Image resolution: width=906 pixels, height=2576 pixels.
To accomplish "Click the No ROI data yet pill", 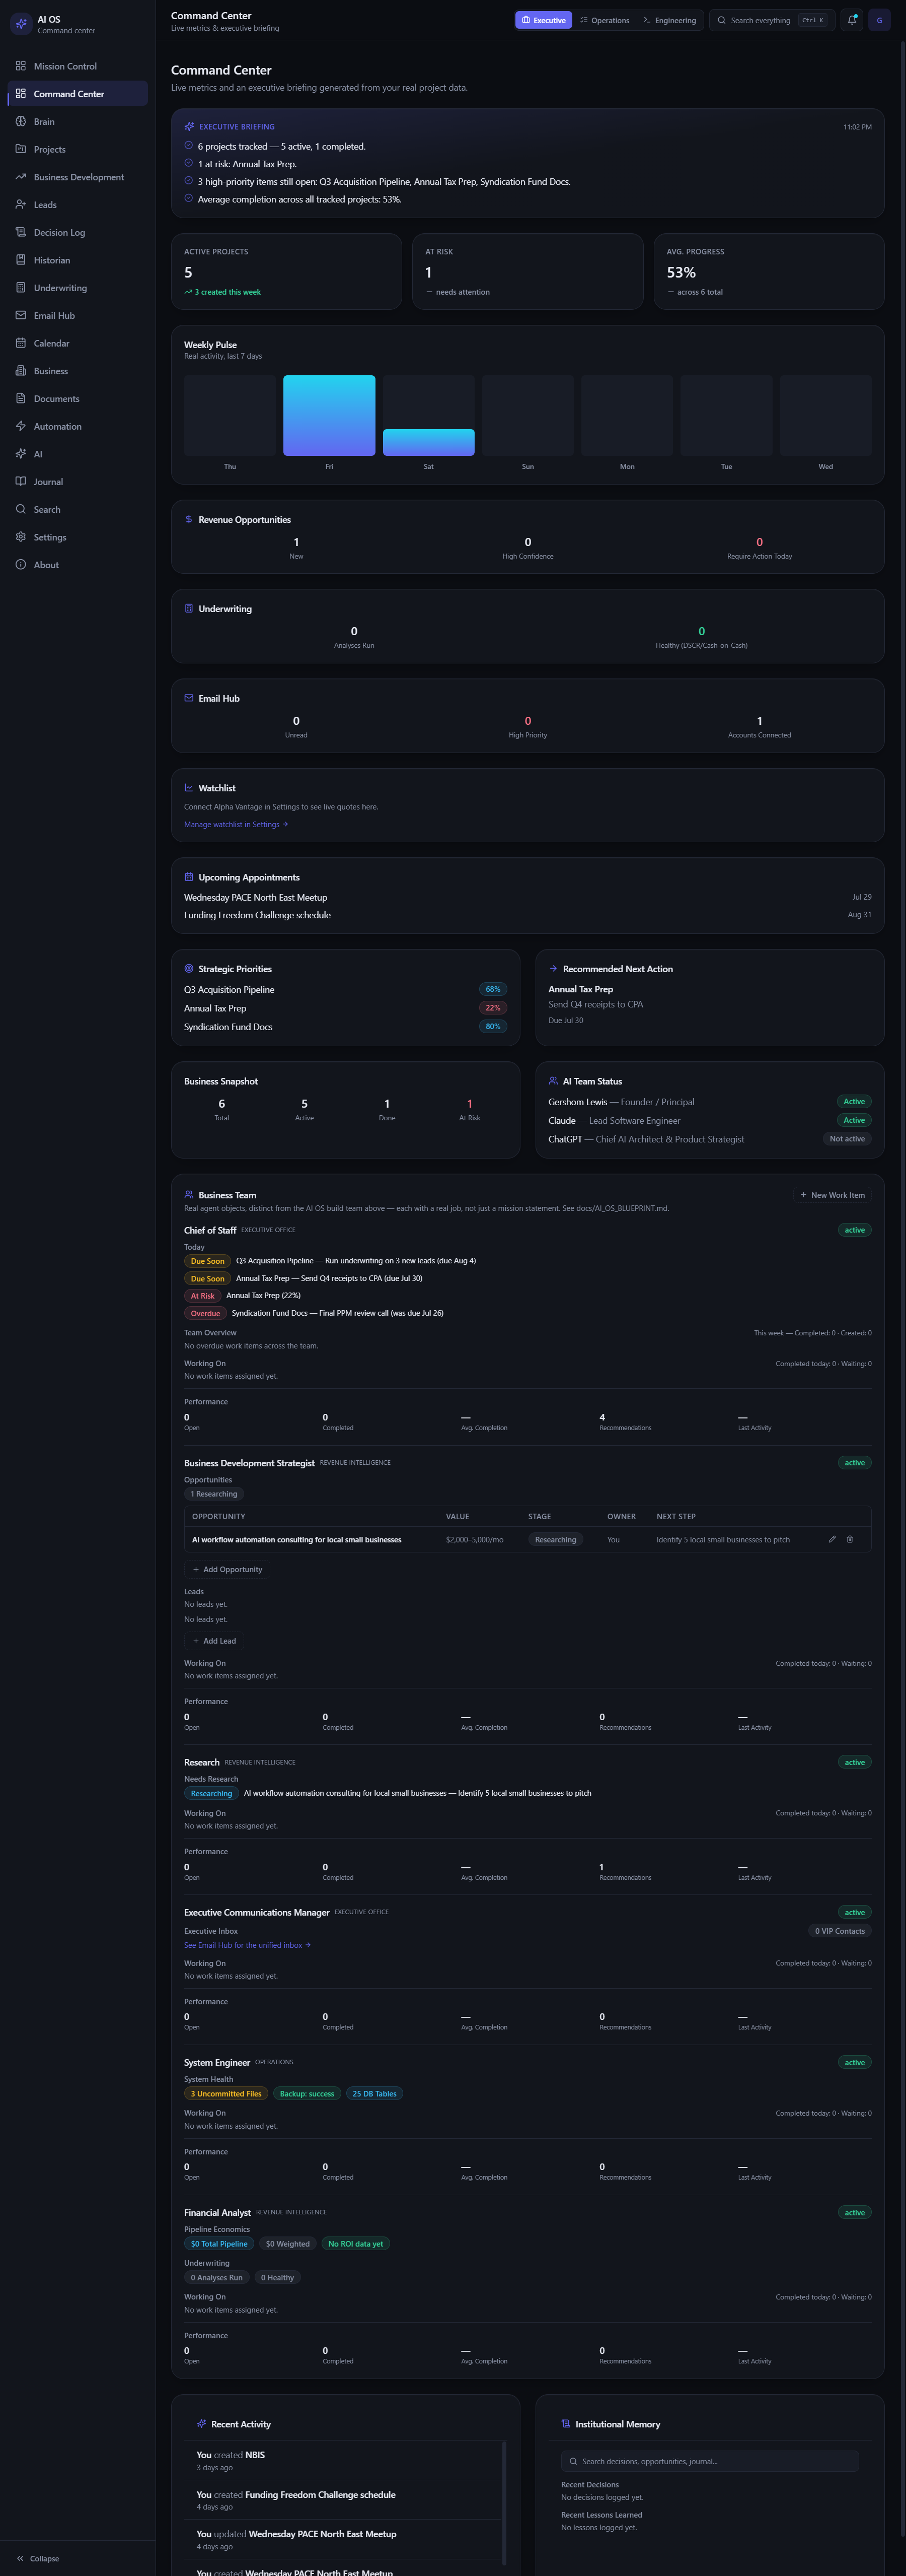I will [x=356, y=2244].
